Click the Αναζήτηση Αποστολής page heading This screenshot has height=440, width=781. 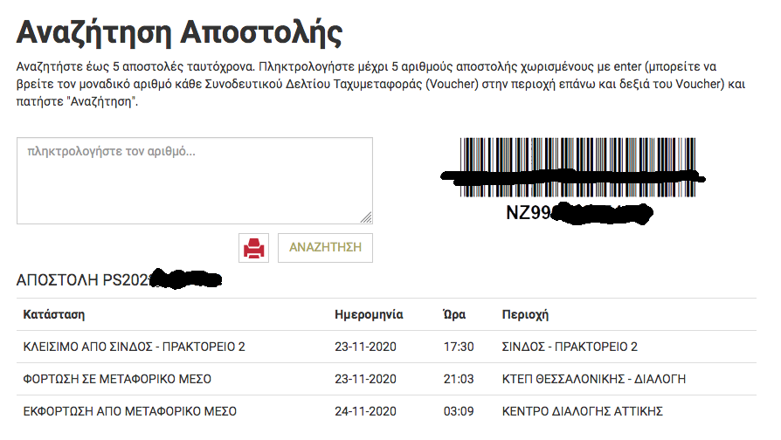tap(179, 32)
